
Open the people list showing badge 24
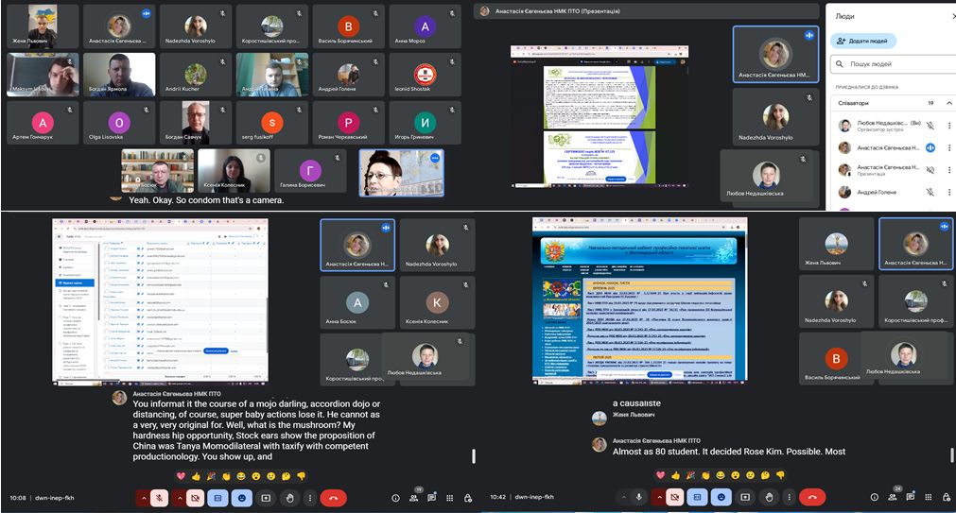[x=890, y=497]
